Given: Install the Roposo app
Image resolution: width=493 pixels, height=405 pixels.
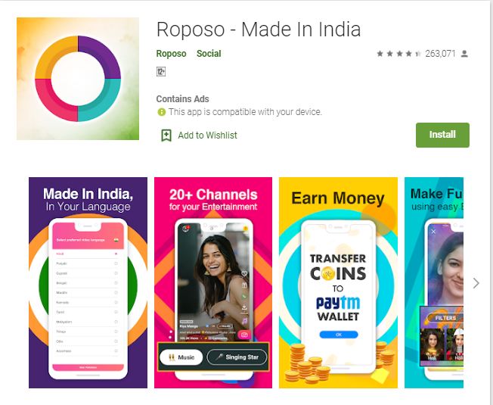Looking at the screenshot, I should [x=442, y=135].
